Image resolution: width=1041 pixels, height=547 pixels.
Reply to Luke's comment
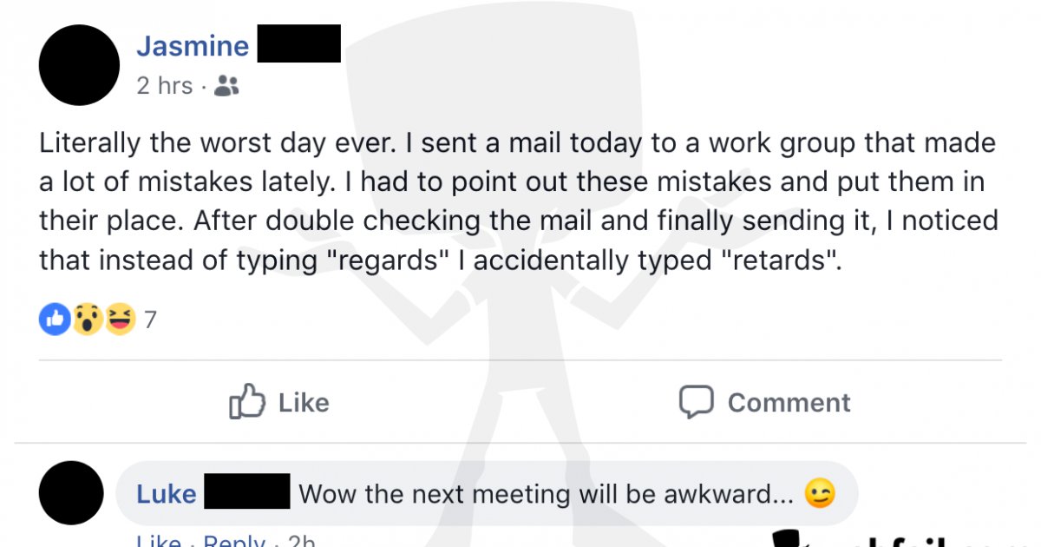(x=234, y=540)
